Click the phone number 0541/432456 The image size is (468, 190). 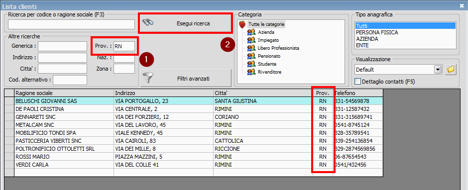tap(358, 165)
